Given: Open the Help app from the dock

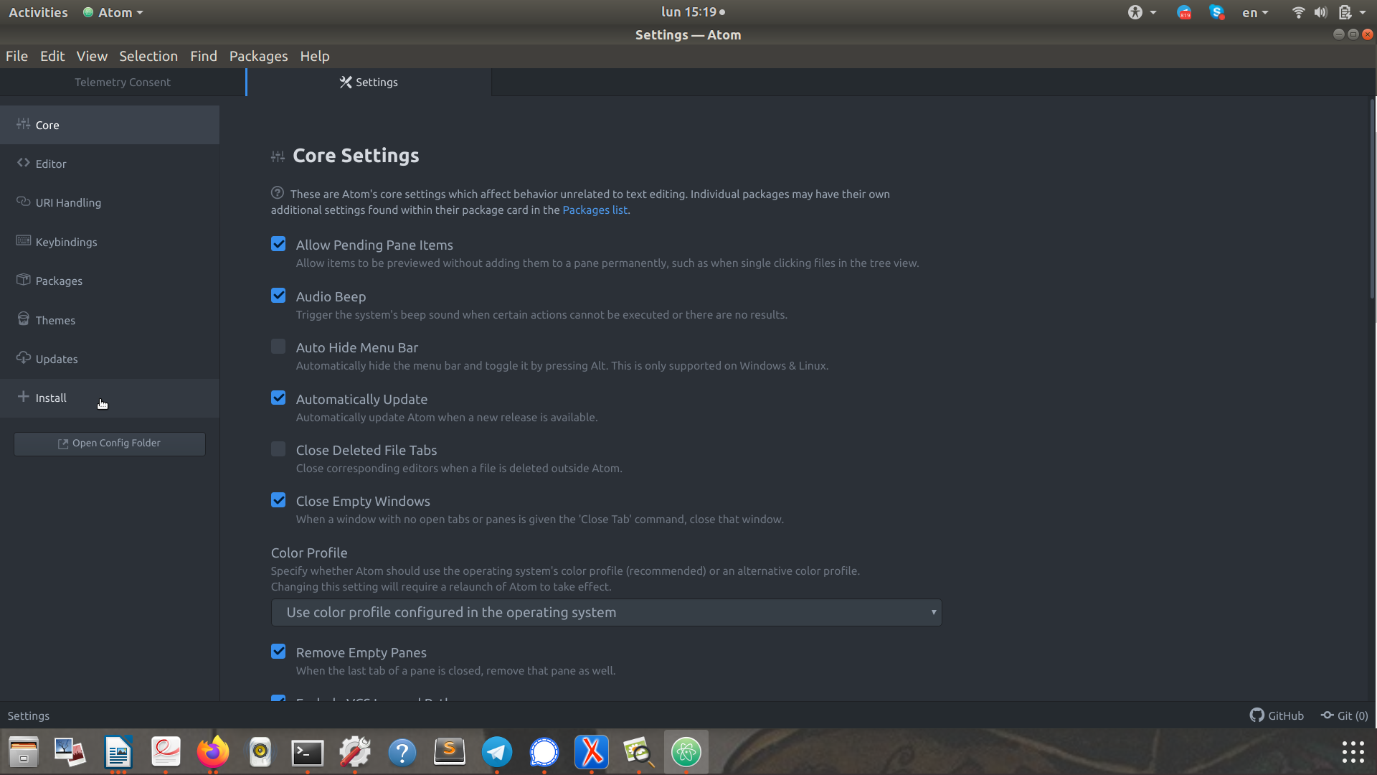Looking at the screenshot, I should point(402,752).
